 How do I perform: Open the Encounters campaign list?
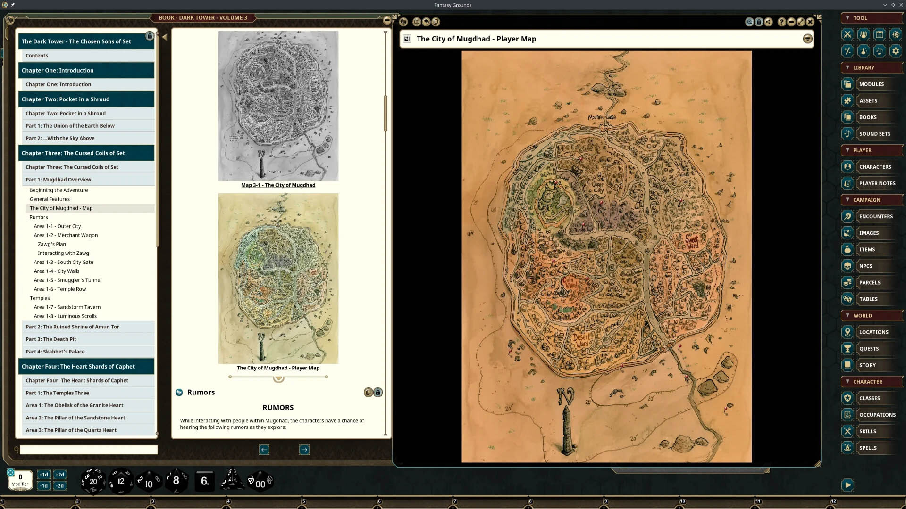pyautogui.click(x=875, y=216)
